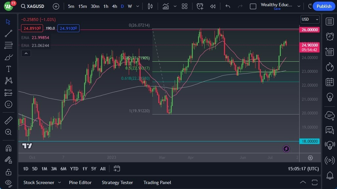337x189 pixels.
Task: Select the Trend Line tool
Action: [x=8, y=33]
